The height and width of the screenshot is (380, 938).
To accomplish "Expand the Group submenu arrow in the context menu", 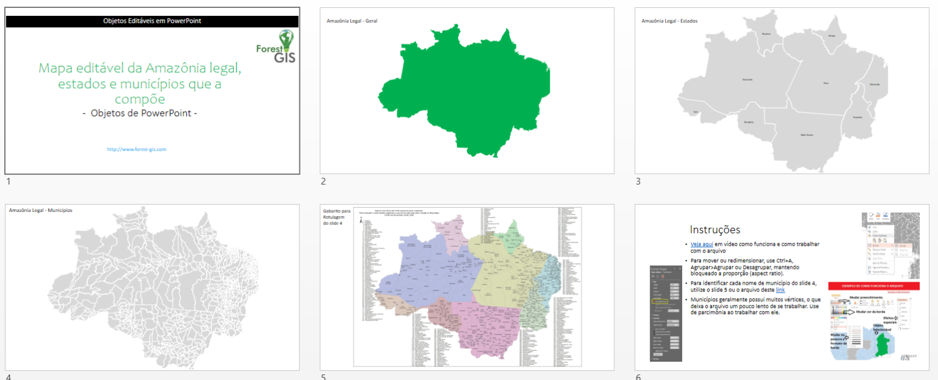I will (x=892, y=246).
